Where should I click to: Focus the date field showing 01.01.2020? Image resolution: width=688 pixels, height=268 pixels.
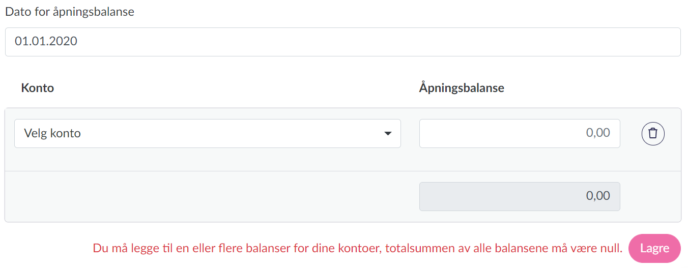pos(342,42)
